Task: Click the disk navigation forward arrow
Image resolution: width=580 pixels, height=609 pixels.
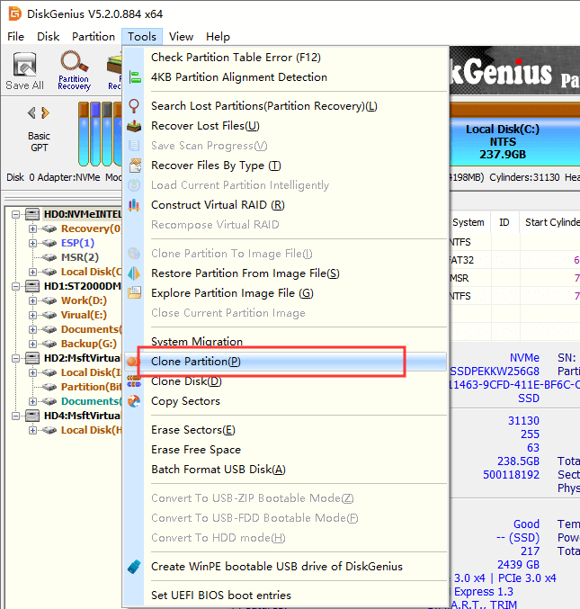Action: tap(46, 112)
